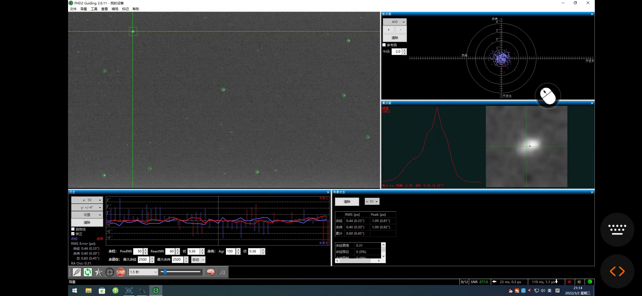Open the 帮助 menu
Image resolution: width=642 pixels, height=296 pixels.
[x=136, y=9]
